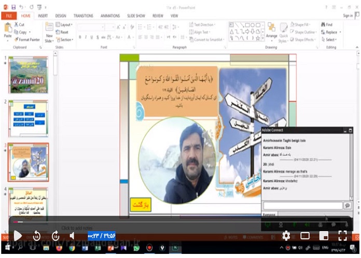This screenshot has height=258, width=361.
Task: Click the Adobe Connect chat input field
Action: coord(303,205)
